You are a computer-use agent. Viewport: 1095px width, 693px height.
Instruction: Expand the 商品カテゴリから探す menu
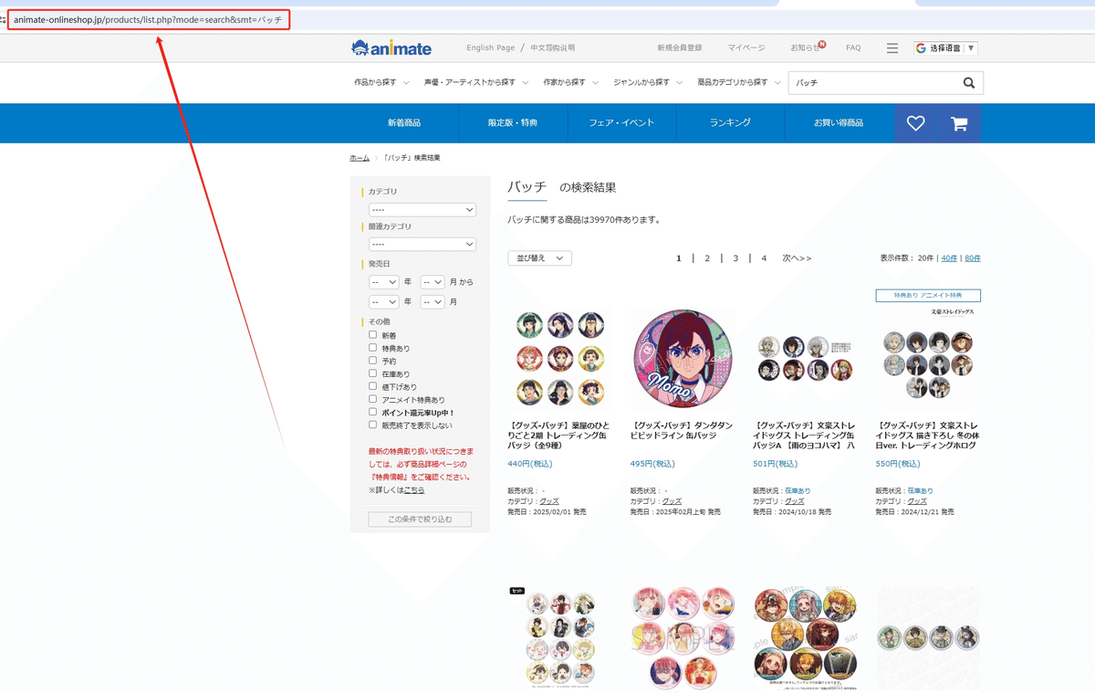pyautogui.click(x=739, y=82)
